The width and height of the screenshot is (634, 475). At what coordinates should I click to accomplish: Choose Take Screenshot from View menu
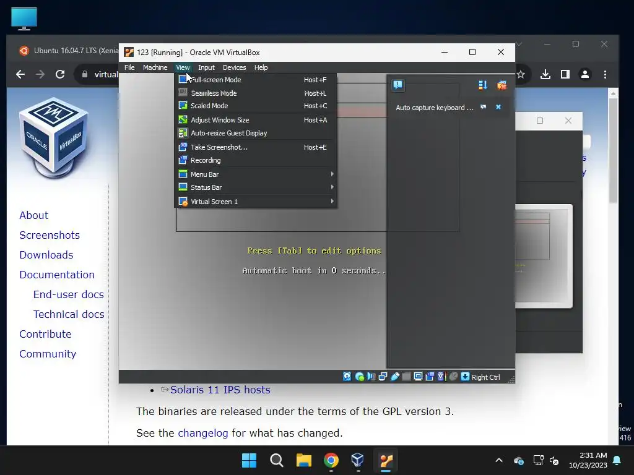coord(256,147)
